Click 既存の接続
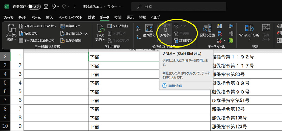The width and height of the screenshot is (282, 131). tap(71, 40)
